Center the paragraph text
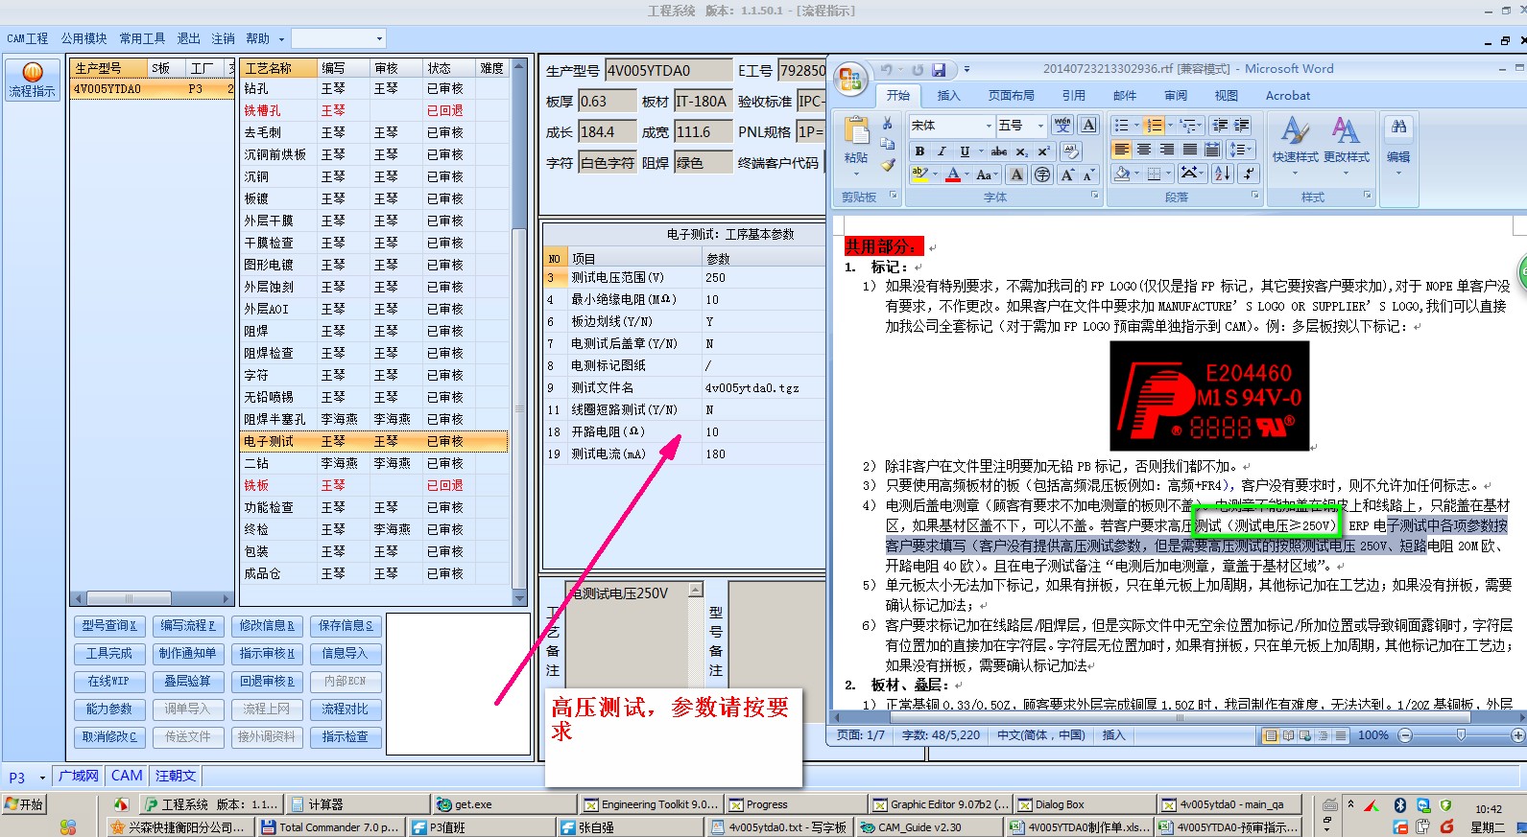1527x837 pixels. click(x=1144, y=150)
